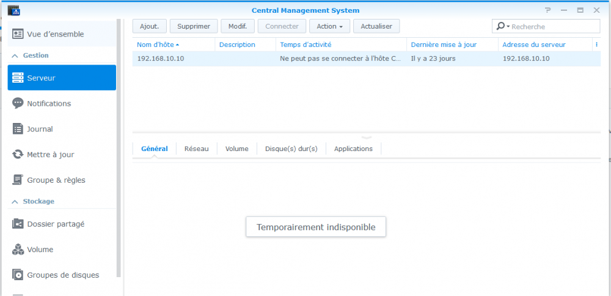
Task: Open search filter dropdown magnifier
Action: tap(502, 26)
